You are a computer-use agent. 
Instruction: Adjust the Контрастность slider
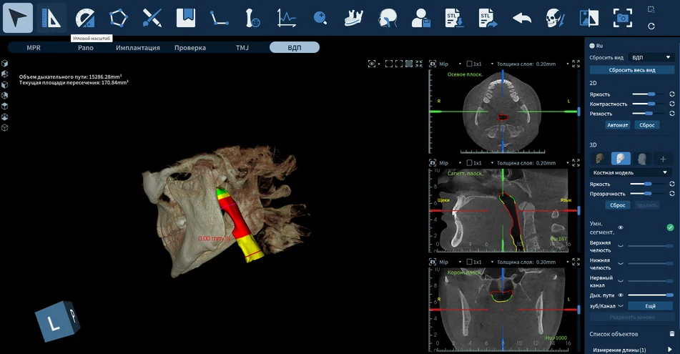tap(648, 104)
